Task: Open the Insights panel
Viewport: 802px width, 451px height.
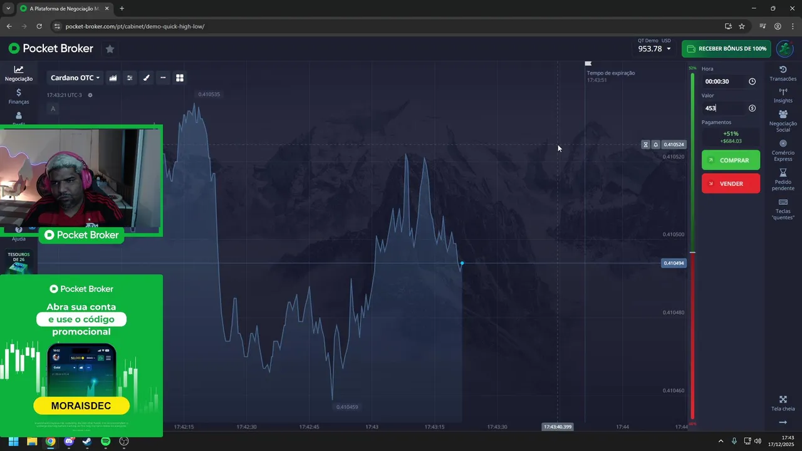Action: tap(783, 95)
